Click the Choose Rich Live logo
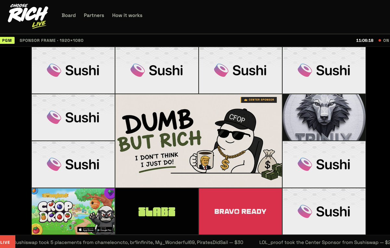 pyautogui.click(x=28, y=16)
